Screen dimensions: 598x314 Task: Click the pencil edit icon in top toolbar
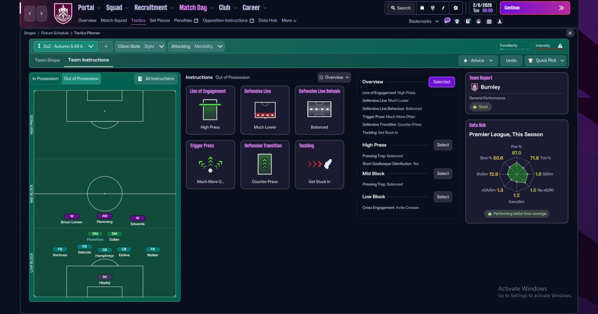(x=443, y=8)
